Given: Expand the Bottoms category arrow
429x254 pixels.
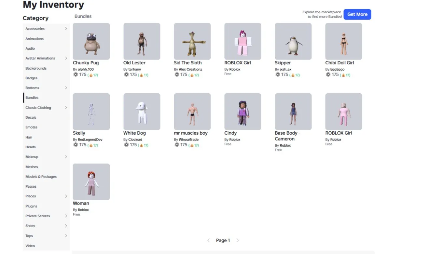Looking at the screenshot, I should point(66,88).
